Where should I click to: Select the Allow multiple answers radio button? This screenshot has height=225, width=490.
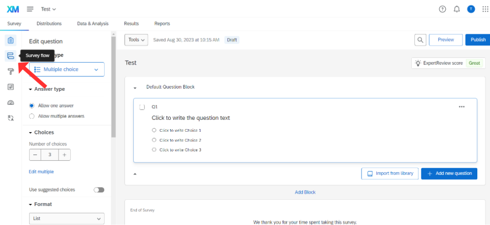[x=32, y=116]
